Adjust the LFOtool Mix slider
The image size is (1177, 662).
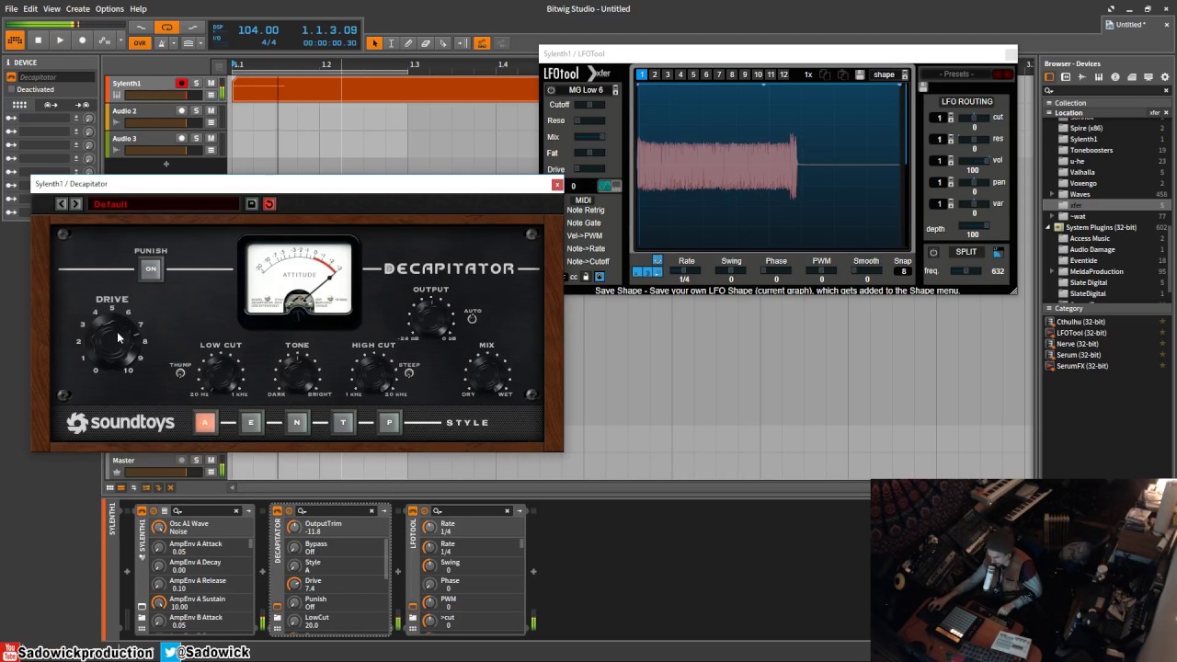click(x=589, y=137)
